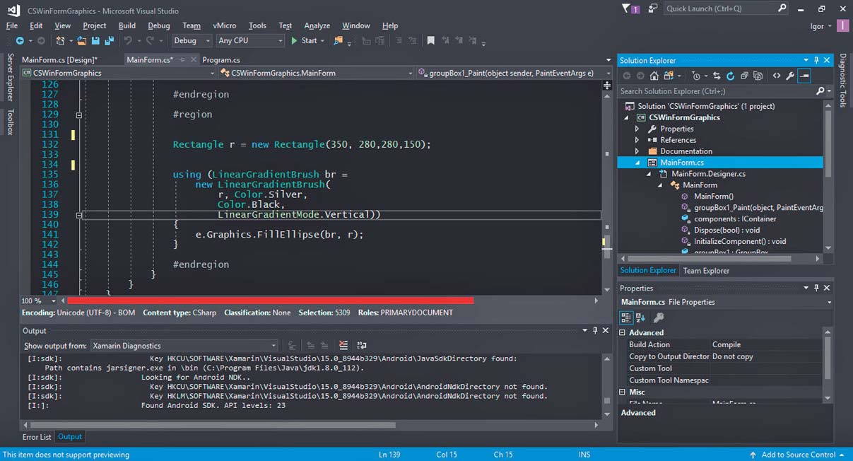
Task: Pin the Output panel with auto-hide pushpin
Action: click(x=595, y=330)
